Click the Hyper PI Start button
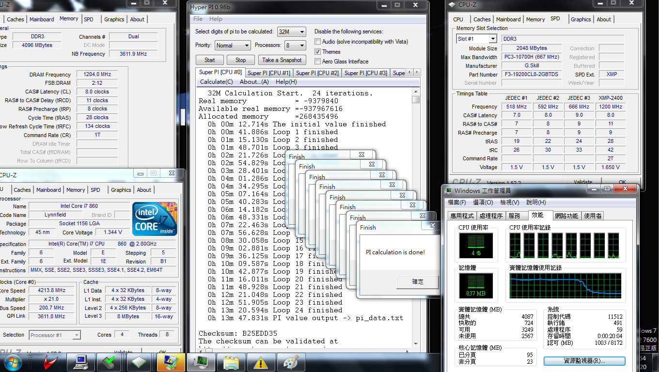The width and height of the screenshot is (659, 372). (209, 60)
